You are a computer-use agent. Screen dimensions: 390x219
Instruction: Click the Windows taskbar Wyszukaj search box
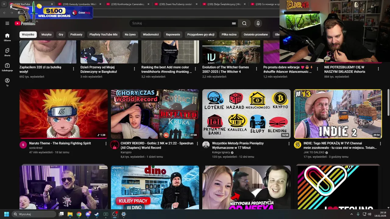[34, 214]
